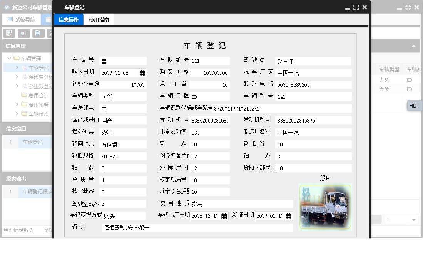Close the 车辆登记 dialog
This screenshot has width=423, height=264.
(365, 7)
